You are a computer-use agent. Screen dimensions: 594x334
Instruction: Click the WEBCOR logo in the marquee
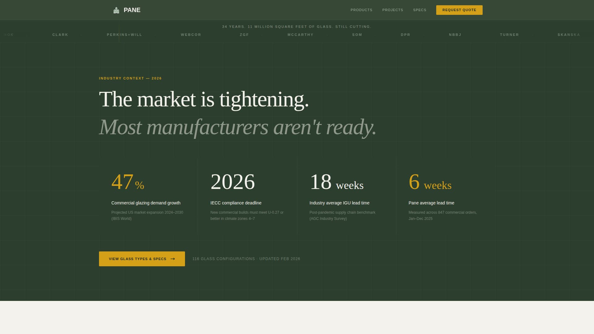[191, 35]
